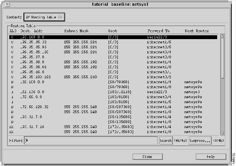The height and width of the screenshot is (166, 236).
Task: Close the dialog with the Close button
Action: click(x=147, y=156)
